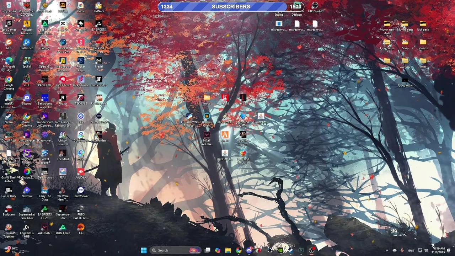Launch the Overwolf shortcut
The width and height of the screenshot is (455, 256).
click(81, 26)
